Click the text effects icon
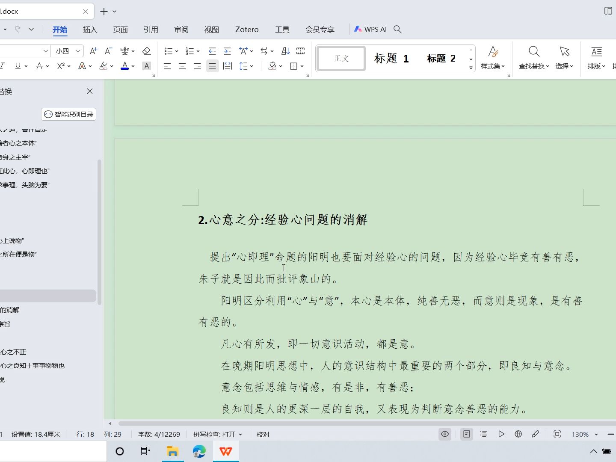 (x=82, y=66)
